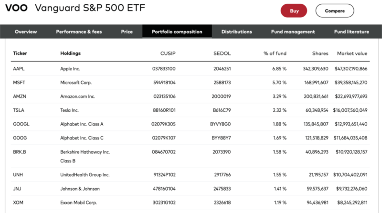Open the Distributions tab
This screenshot has height=213, width=382.
[x=236, y=32]
